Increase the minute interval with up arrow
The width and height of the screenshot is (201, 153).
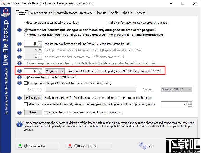coord(40,42)
